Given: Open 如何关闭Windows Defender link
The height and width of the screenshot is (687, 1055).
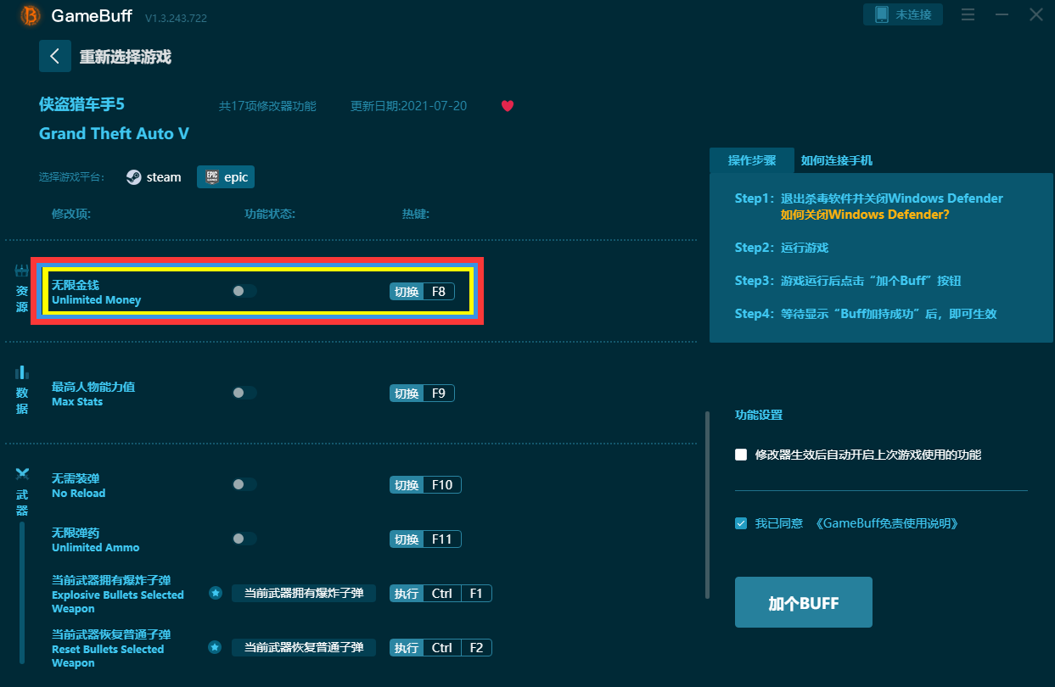Looking at the screenshot, I should [x=865, y=215].
